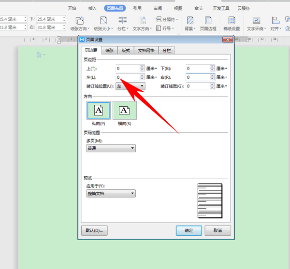Click the 行号 line numbers icon
This screenshot has width=290, height=269.
pos(159,28)
